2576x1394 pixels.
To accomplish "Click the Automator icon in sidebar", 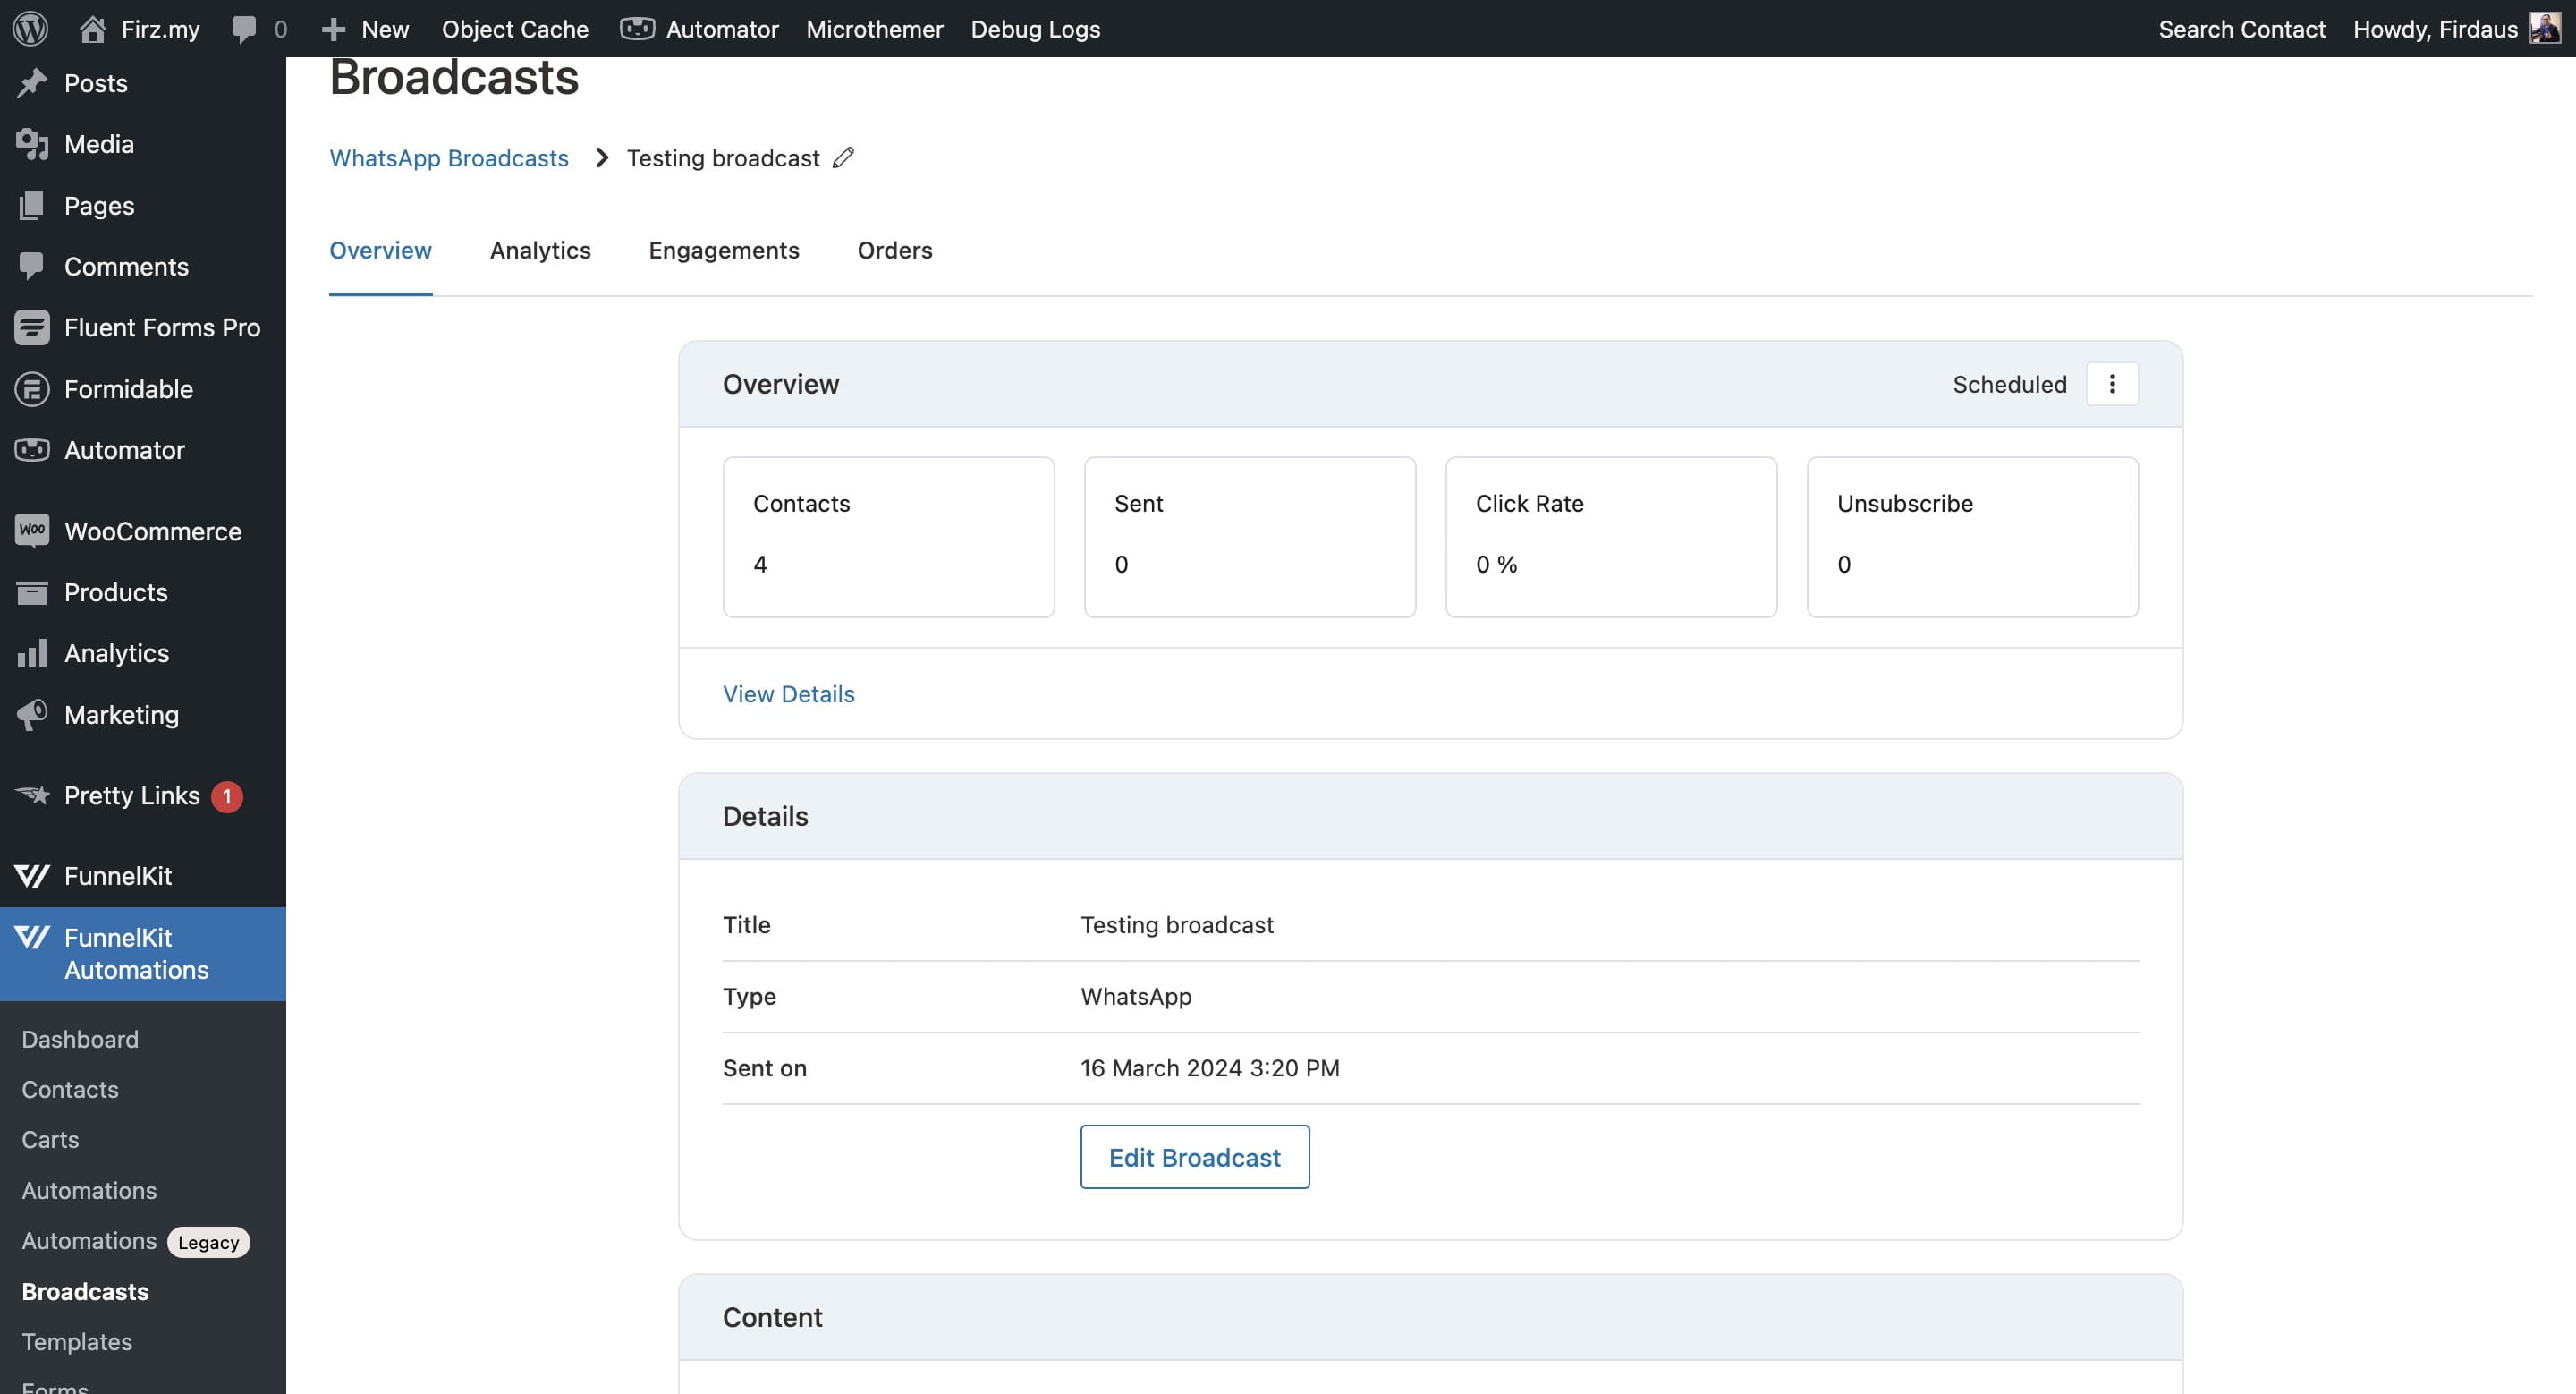I will [x=32, y=450].
